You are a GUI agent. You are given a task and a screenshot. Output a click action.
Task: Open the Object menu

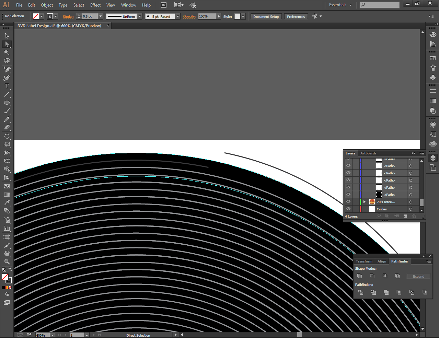(x=47, y=5)
